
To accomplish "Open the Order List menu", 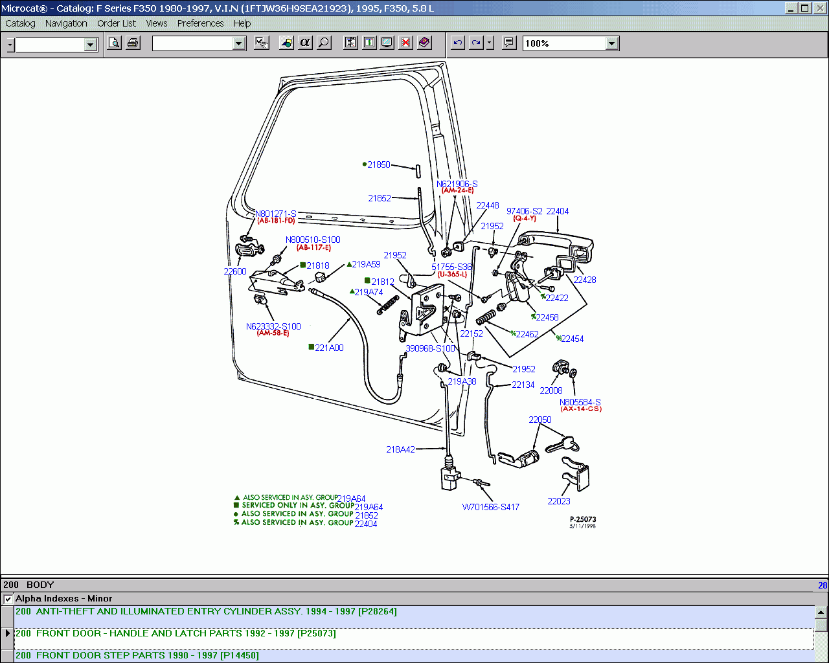I will pyautogui.click(x=117, y=23).
